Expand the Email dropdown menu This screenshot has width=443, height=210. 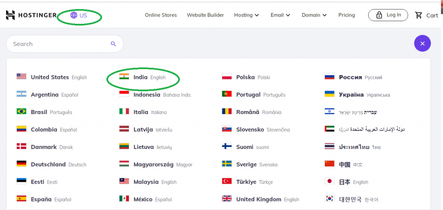(280, 15)
